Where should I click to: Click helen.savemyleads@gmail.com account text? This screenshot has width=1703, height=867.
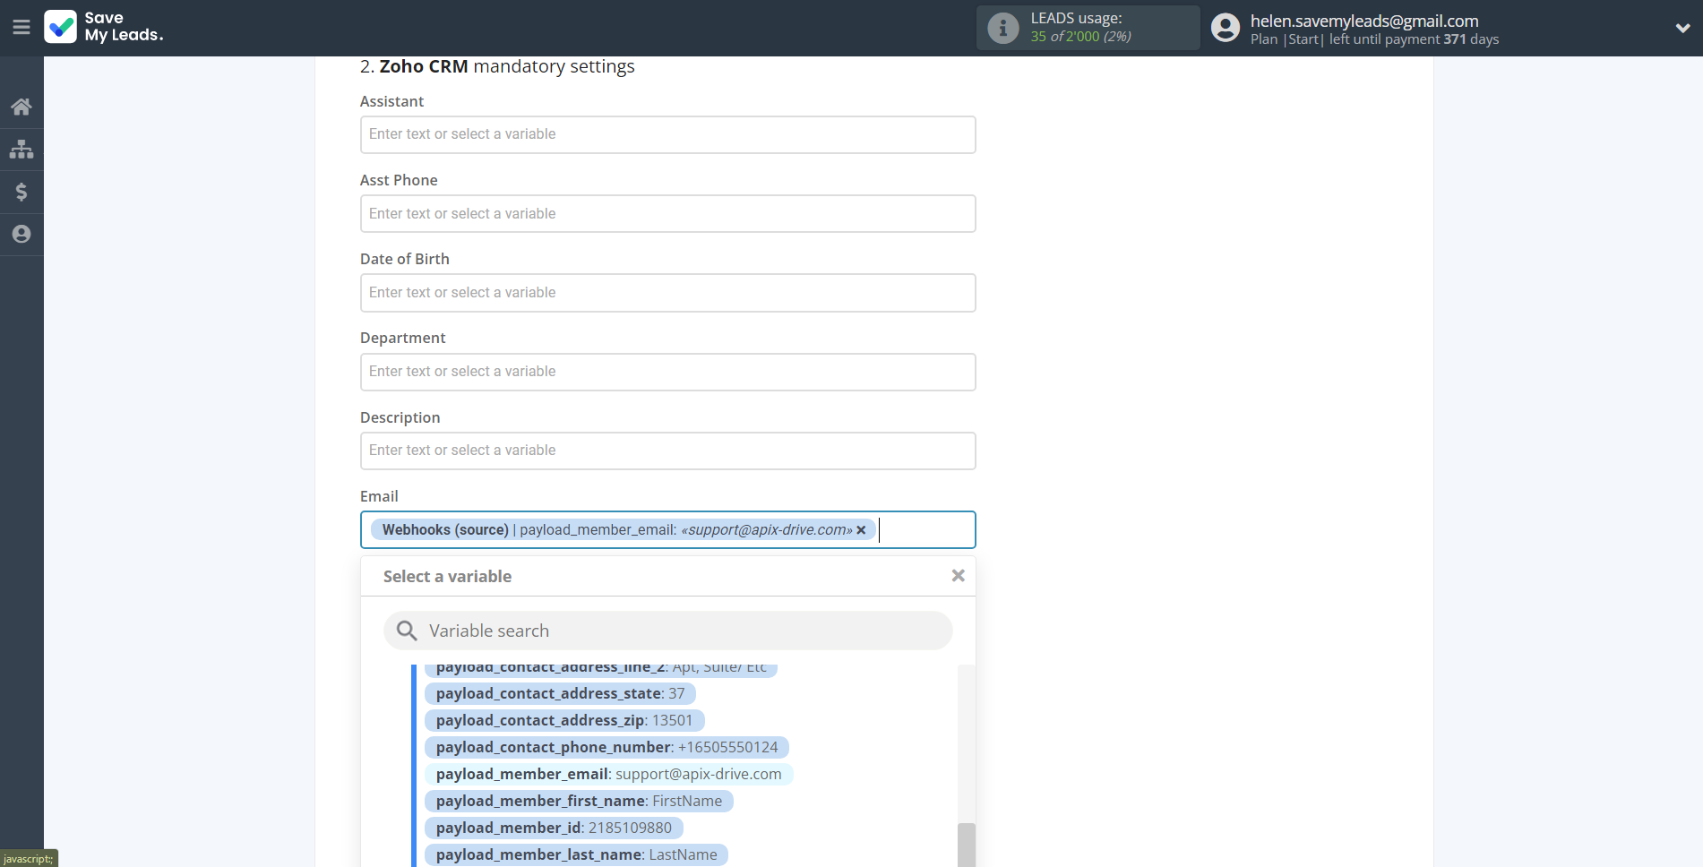click(x=1364, y=21)
